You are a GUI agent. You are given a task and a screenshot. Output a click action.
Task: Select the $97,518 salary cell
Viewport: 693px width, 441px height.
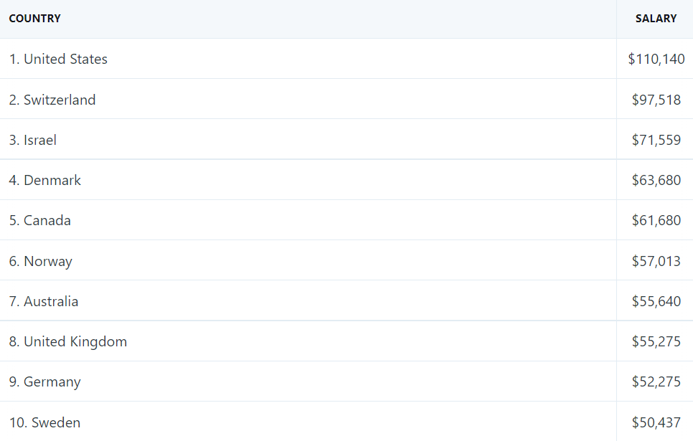(656, 100)
